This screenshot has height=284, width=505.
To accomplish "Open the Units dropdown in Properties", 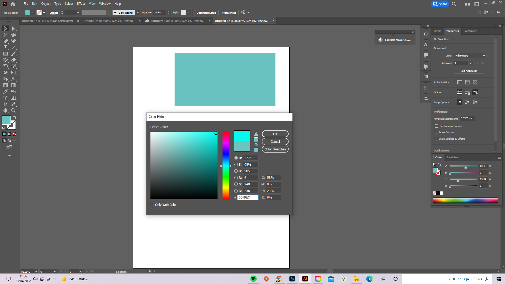I will point(470,55).
